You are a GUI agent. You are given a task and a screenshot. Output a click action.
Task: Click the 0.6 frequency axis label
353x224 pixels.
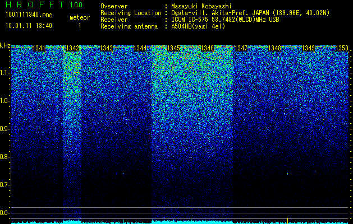(5, 213)
